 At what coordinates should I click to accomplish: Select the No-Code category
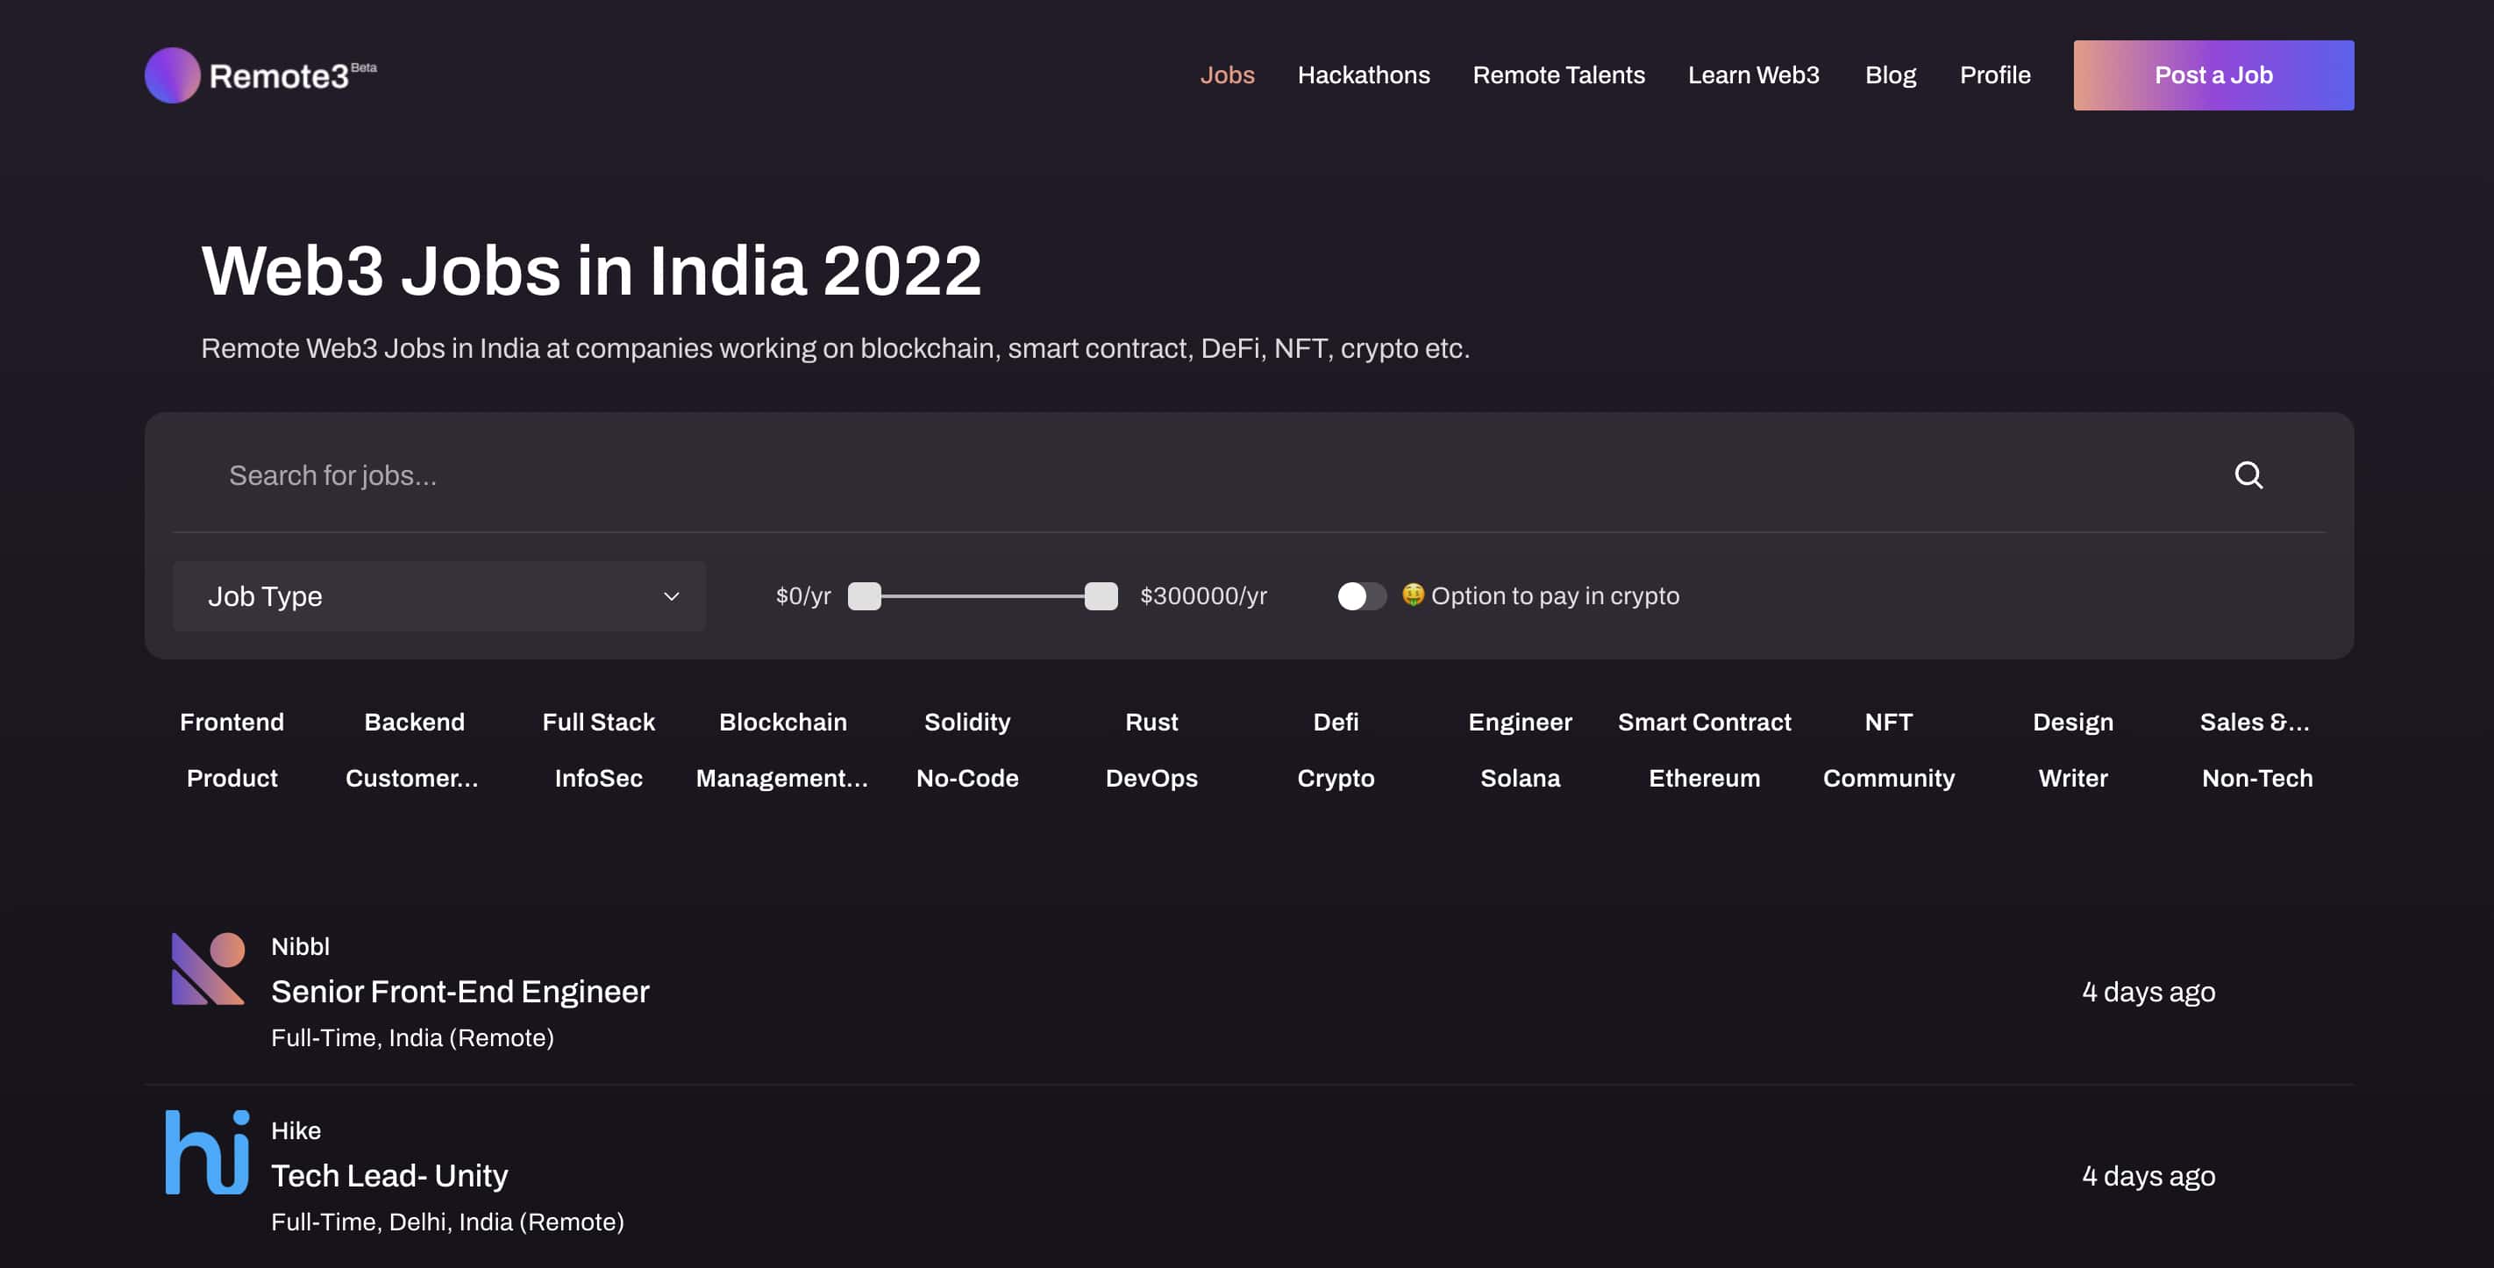point(966,778)
